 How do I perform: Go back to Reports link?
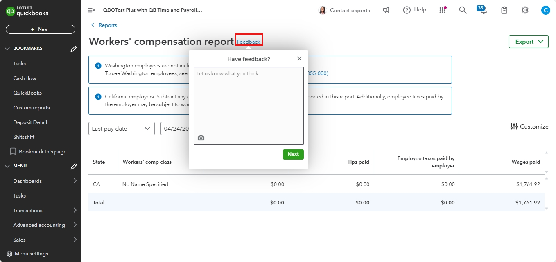(104, 25)
